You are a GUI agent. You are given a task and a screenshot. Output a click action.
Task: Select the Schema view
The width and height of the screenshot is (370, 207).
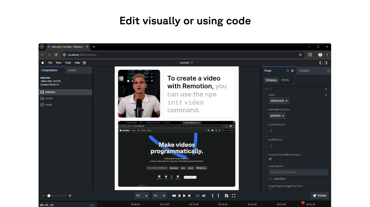(x=271, y=80)
